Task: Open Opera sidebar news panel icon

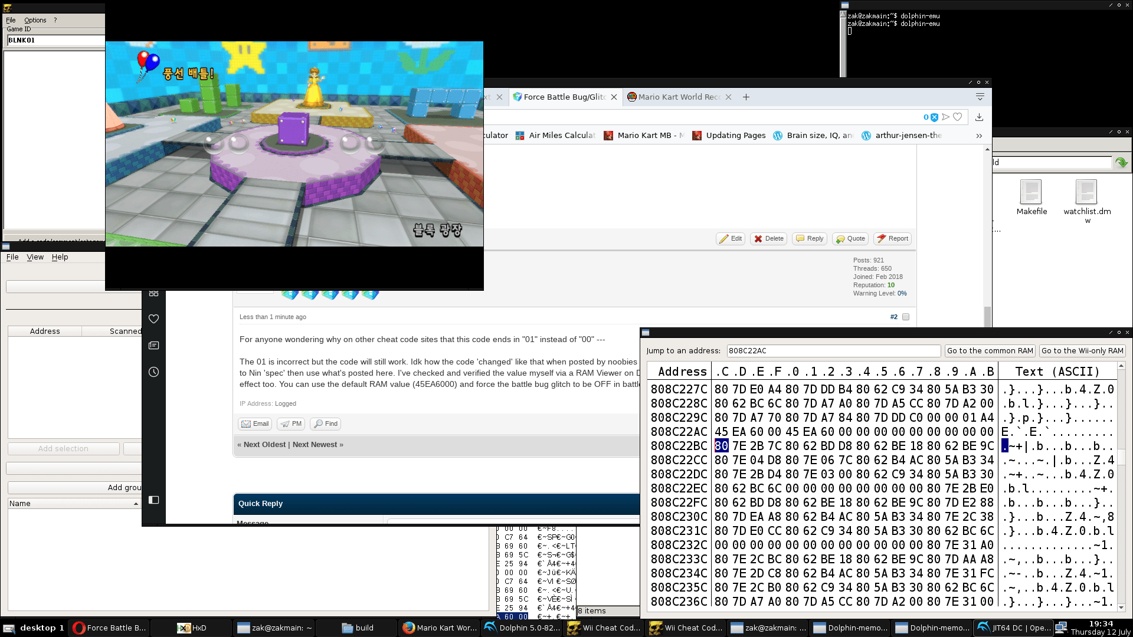Action: coord(153,346)
